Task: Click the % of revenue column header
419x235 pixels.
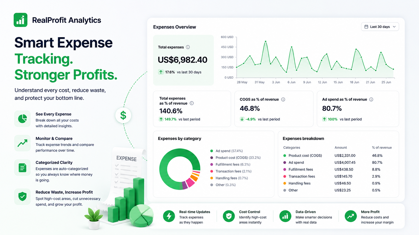Action: coord(382,148)
